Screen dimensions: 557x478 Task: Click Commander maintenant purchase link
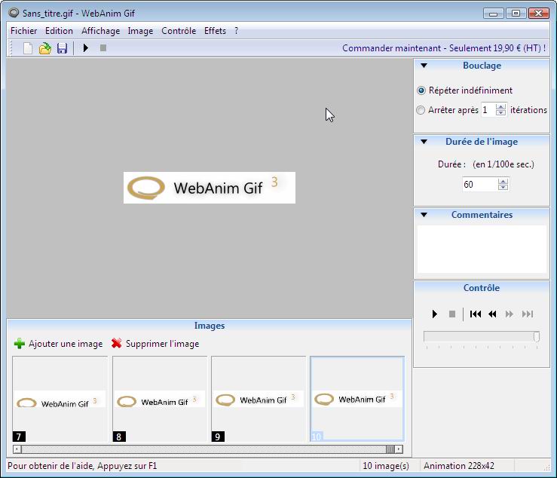coord(444,48)
